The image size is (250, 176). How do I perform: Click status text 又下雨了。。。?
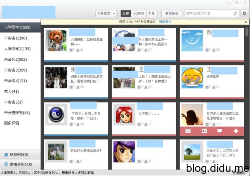[149, 114]
